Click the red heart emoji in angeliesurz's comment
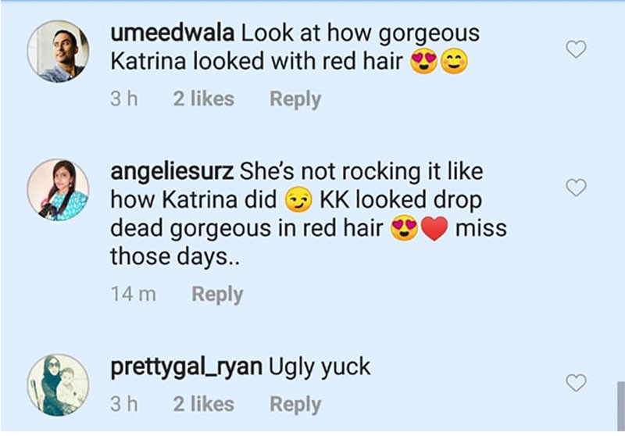The width and height of the screenshot is (625, 436). click(434, 229)
